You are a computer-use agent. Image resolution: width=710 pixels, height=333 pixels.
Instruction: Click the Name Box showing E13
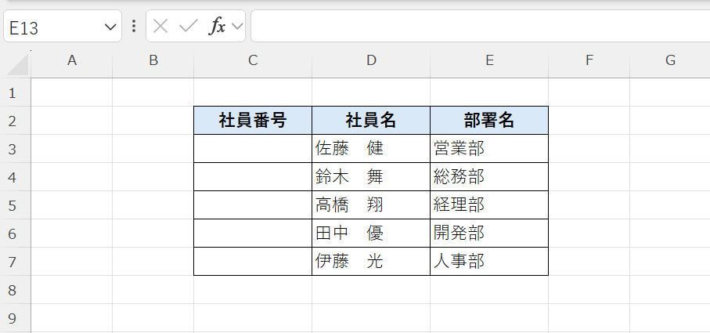52,27
